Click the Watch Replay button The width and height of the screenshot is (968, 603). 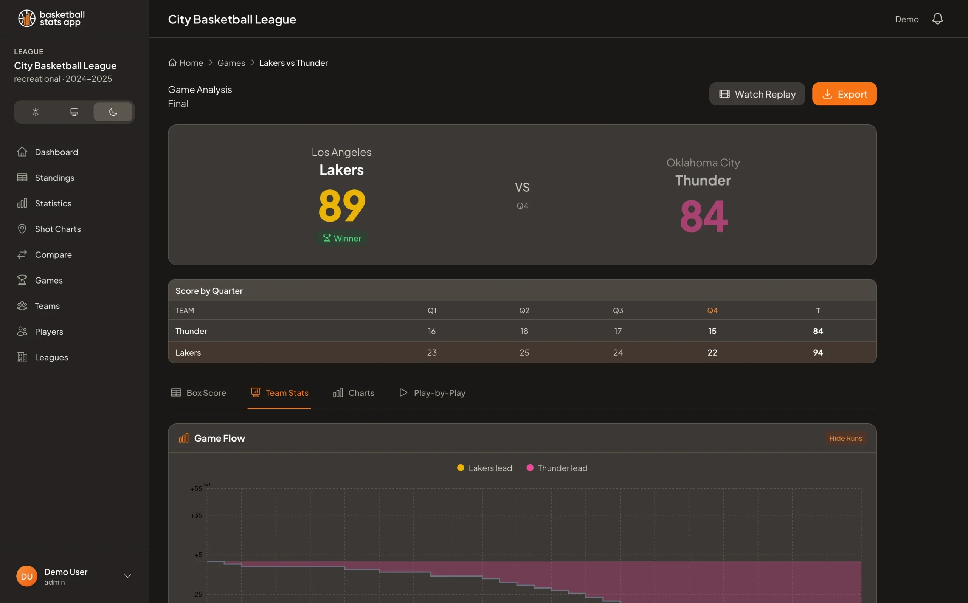coord(757,94)
